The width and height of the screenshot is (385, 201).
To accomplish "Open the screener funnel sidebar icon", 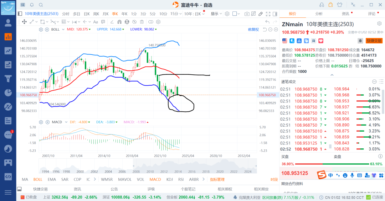I will click(x=8, y=79).
